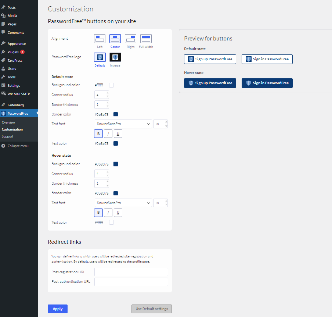
Task: Toggle Italic in Hover state text font
Action: click(x=108, y=213)
